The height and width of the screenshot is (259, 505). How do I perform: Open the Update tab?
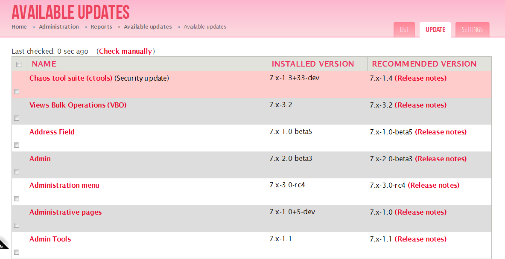point(435,30)
